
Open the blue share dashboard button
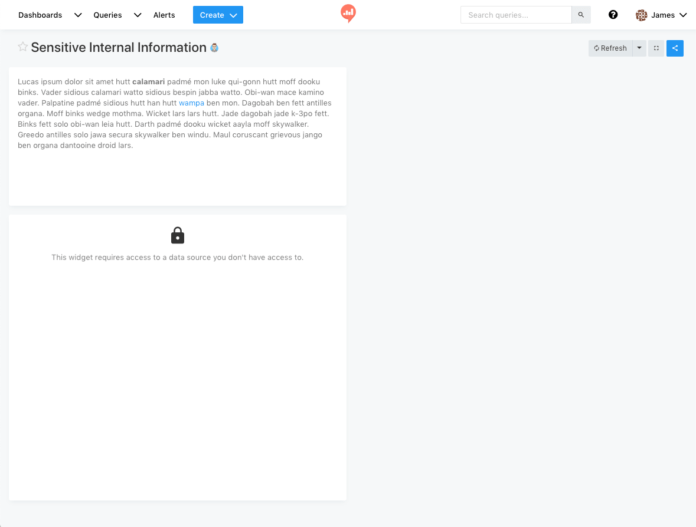tap(675, 48)
